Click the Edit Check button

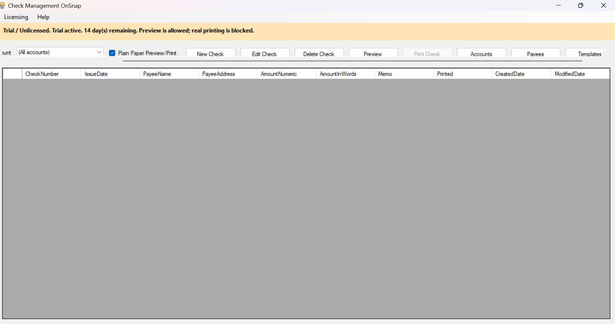pyautogui.click(x=265, y=54)
